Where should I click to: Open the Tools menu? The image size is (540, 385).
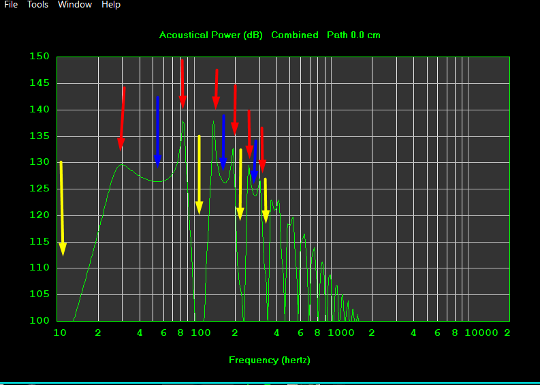(37, 5)
